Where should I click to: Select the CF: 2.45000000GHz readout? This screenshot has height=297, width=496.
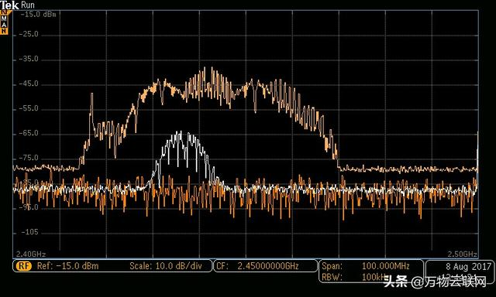coord(257,266)
